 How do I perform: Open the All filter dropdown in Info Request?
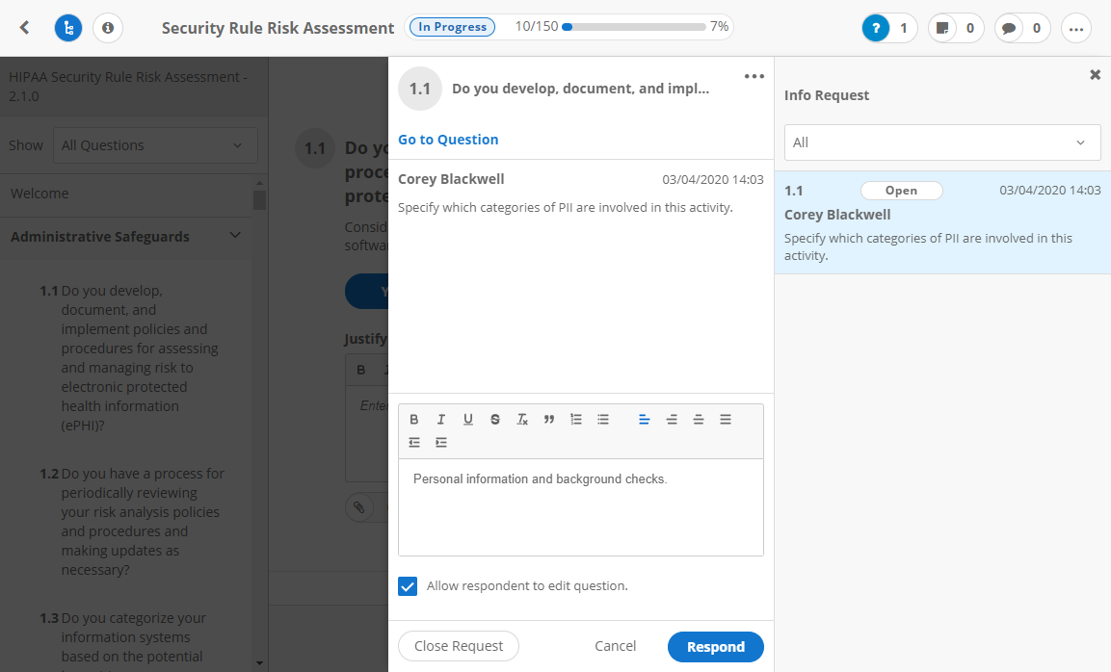click(941, 142)
